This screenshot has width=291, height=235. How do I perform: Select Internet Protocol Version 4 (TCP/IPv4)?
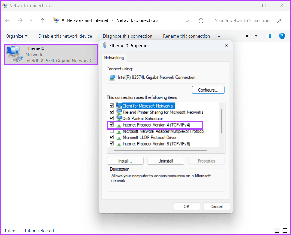156,125
